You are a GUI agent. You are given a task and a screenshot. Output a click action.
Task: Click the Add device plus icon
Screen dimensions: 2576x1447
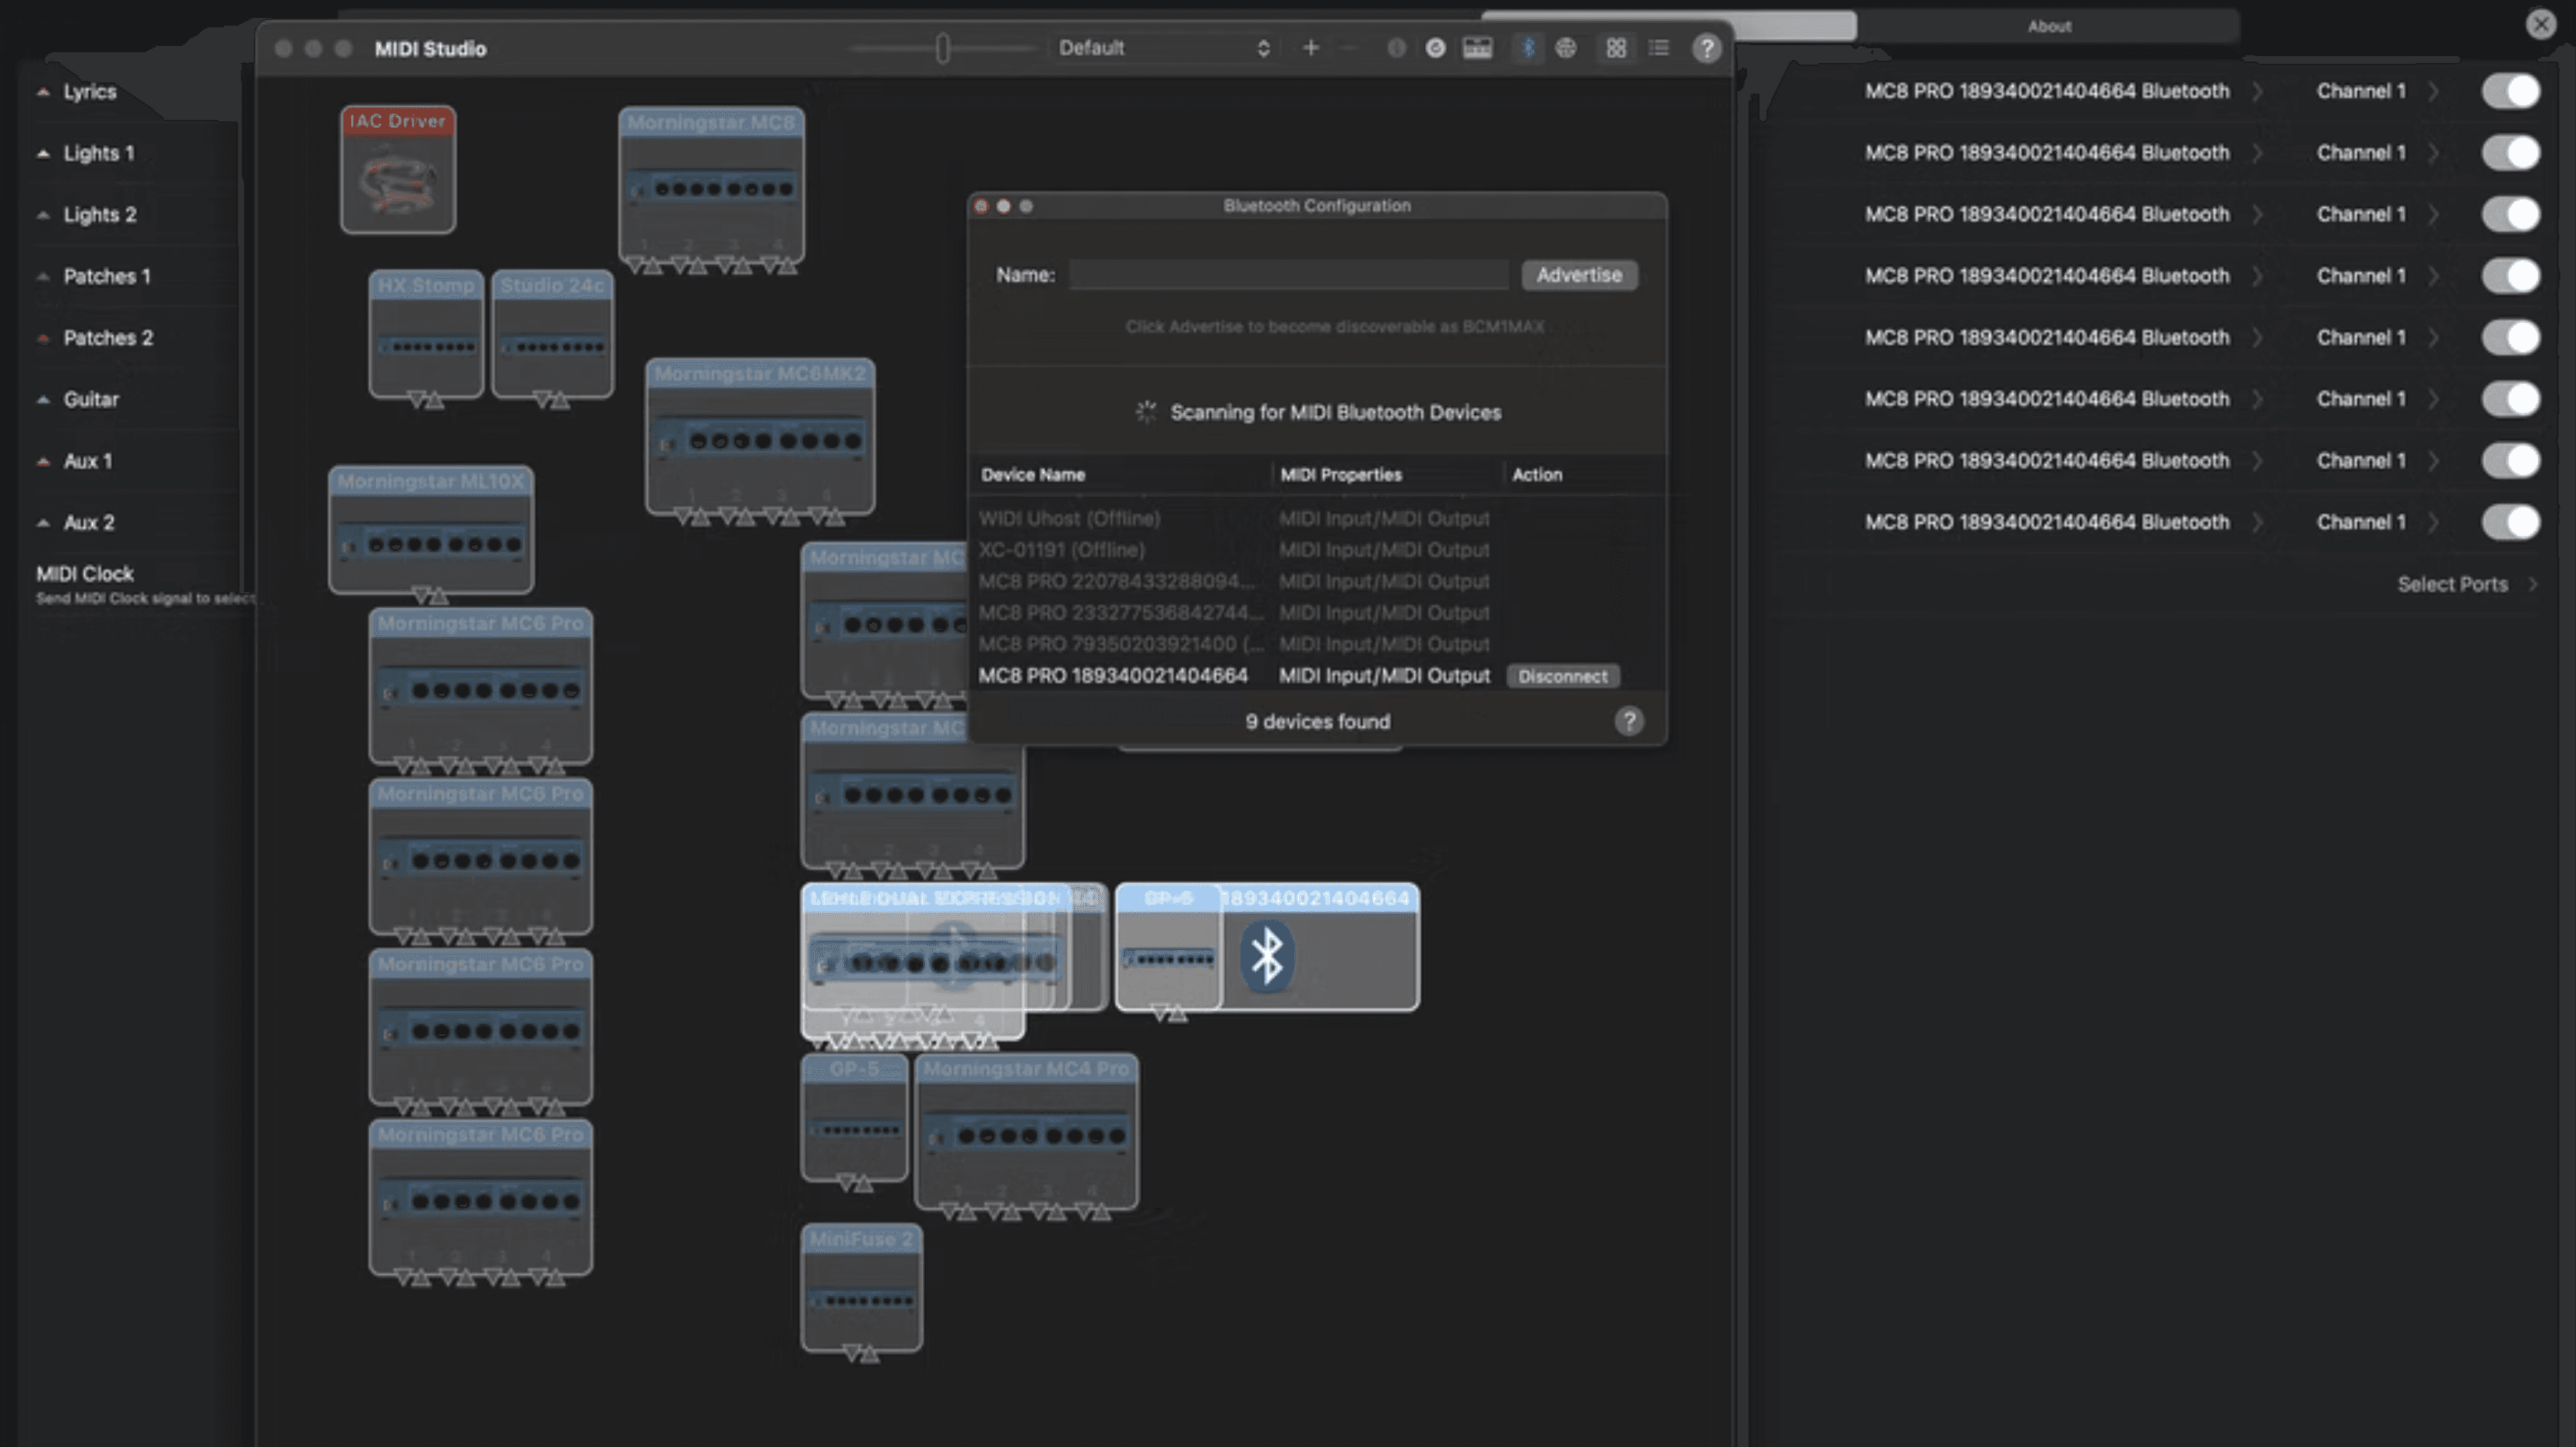[1310, 48]
